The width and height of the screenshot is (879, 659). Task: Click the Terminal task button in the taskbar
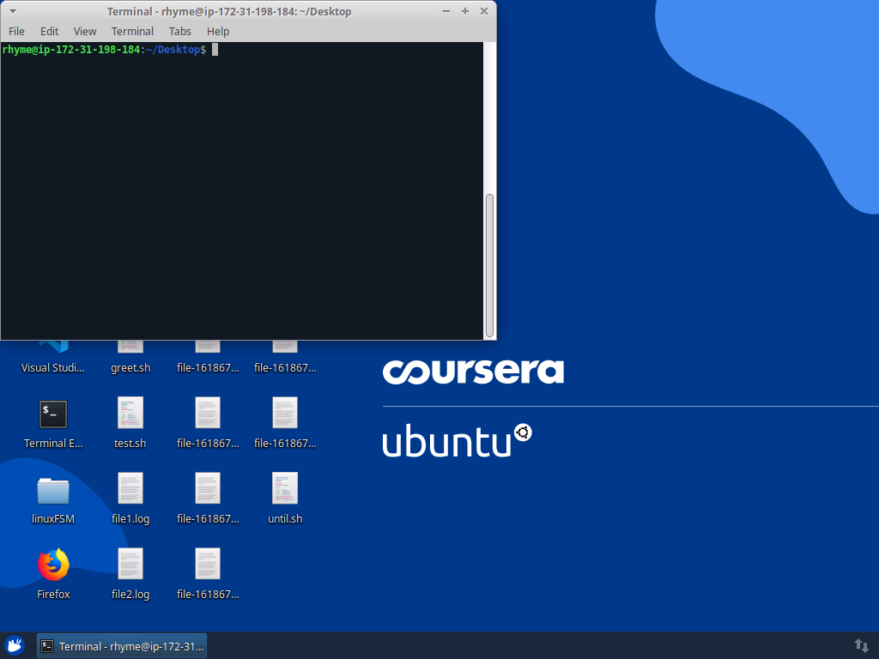click(122, 646)
